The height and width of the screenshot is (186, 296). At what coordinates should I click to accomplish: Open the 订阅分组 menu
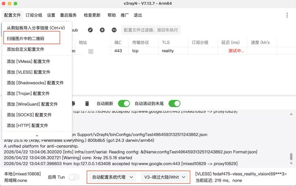34,15
